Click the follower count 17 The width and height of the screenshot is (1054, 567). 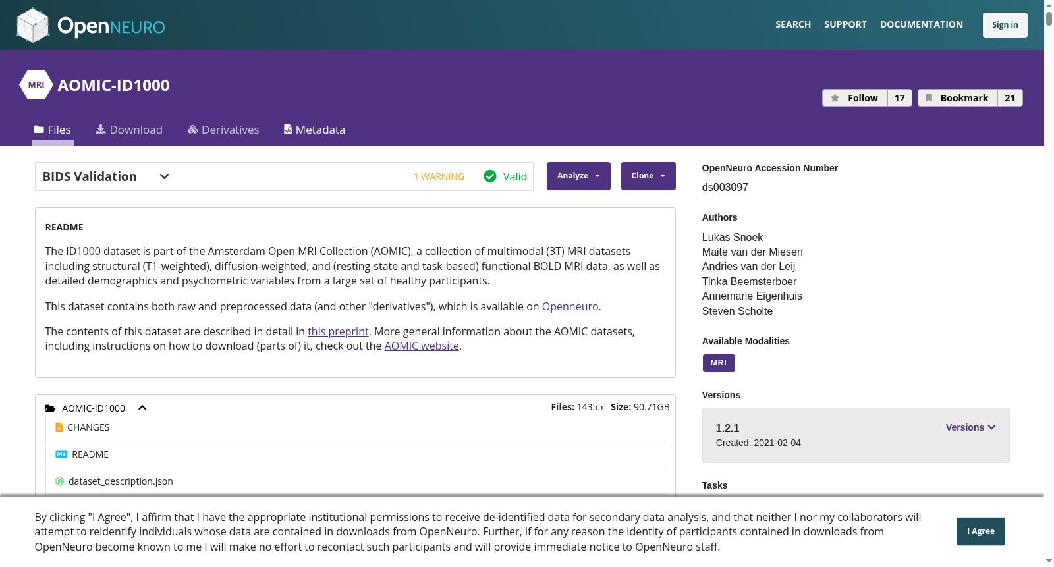[x=900, y=98]
